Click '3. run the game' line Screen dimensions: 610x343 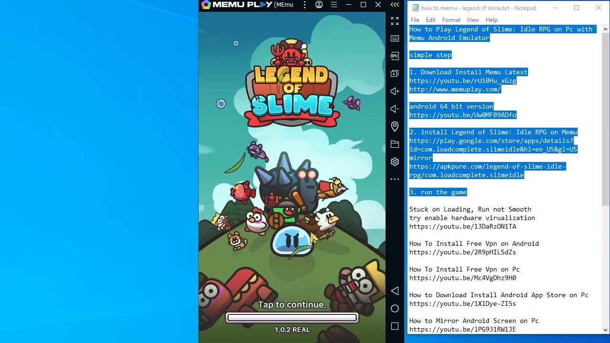[438, 192]
